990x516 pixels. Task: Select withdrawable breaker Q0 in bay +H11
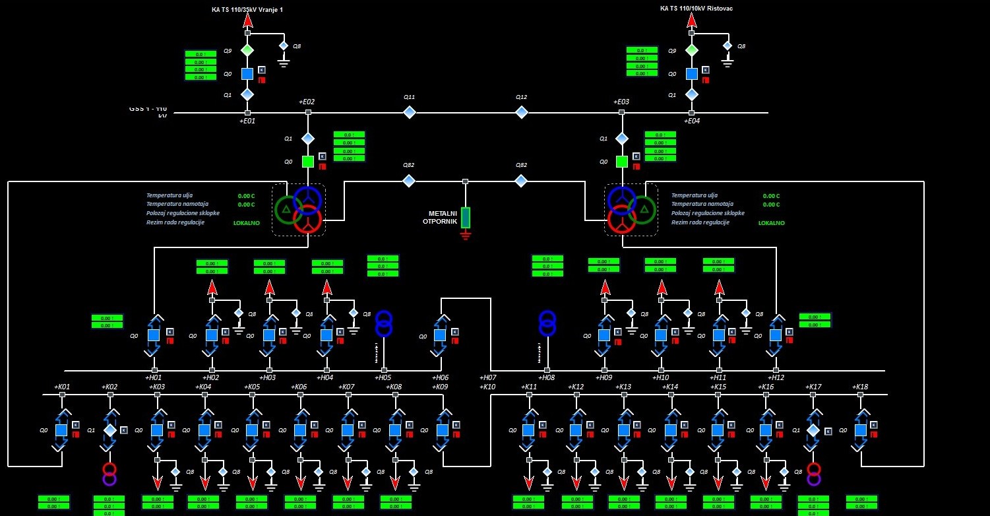click(720, 335)
